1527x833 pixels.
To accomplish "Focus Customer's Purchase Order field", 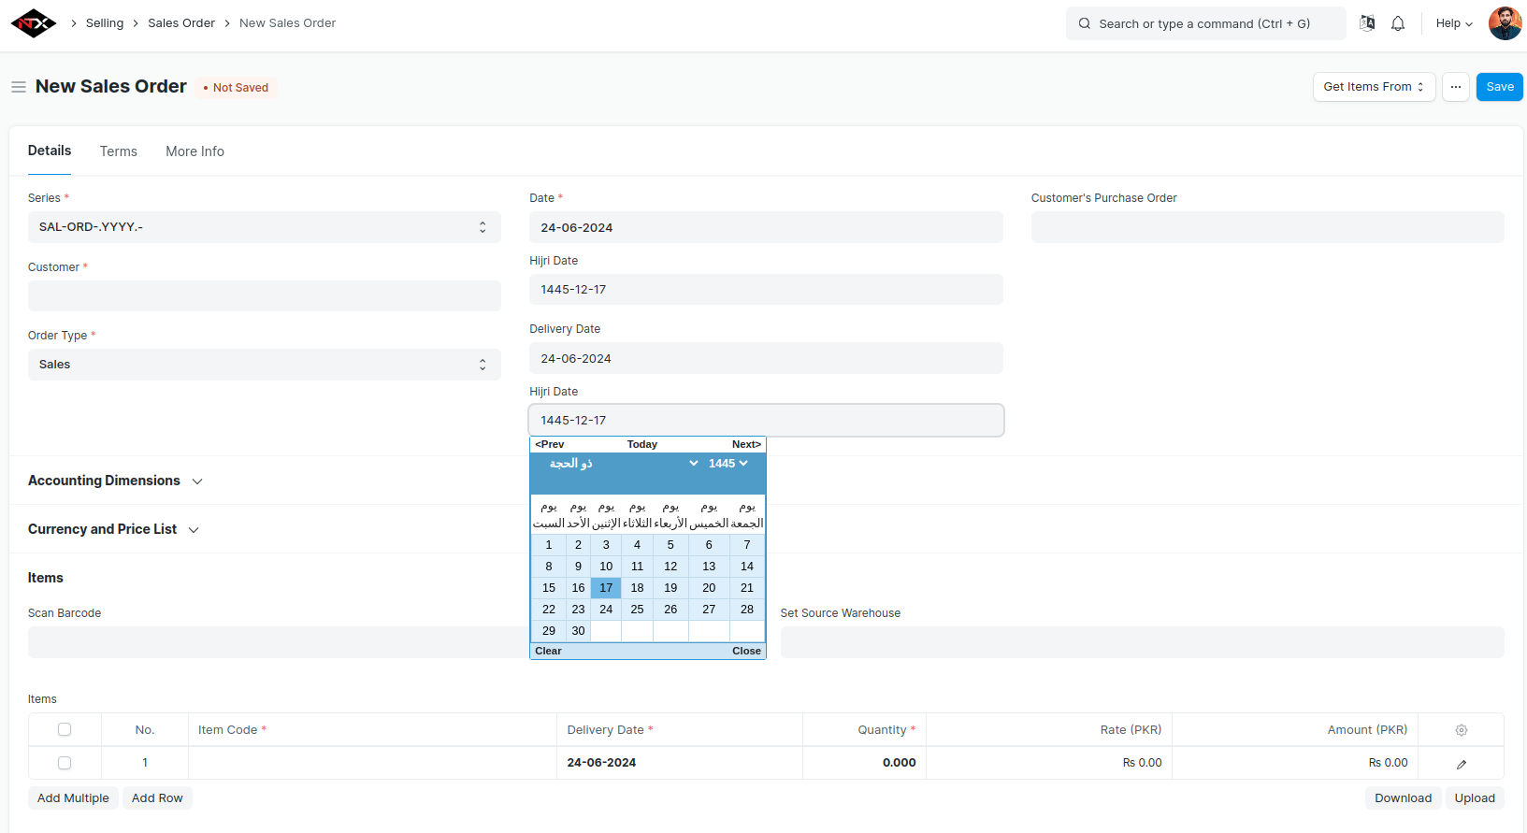I will (x=1268, y=227).
